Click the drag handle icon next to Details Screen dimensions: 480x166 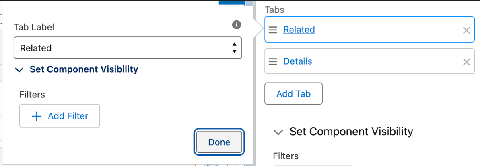(273, 61)
